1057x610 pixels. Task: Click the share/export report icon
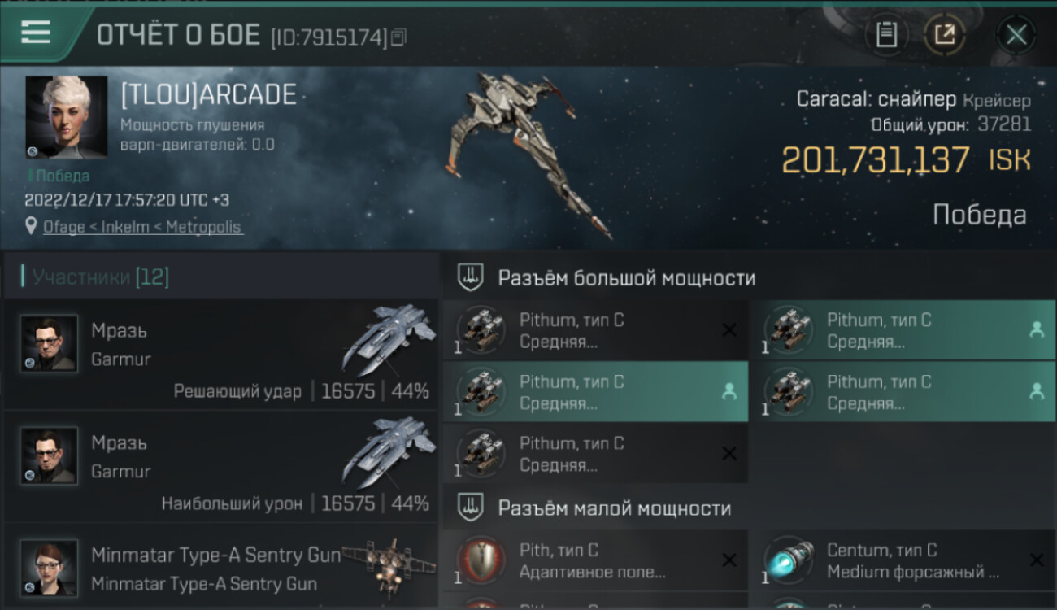945,34
